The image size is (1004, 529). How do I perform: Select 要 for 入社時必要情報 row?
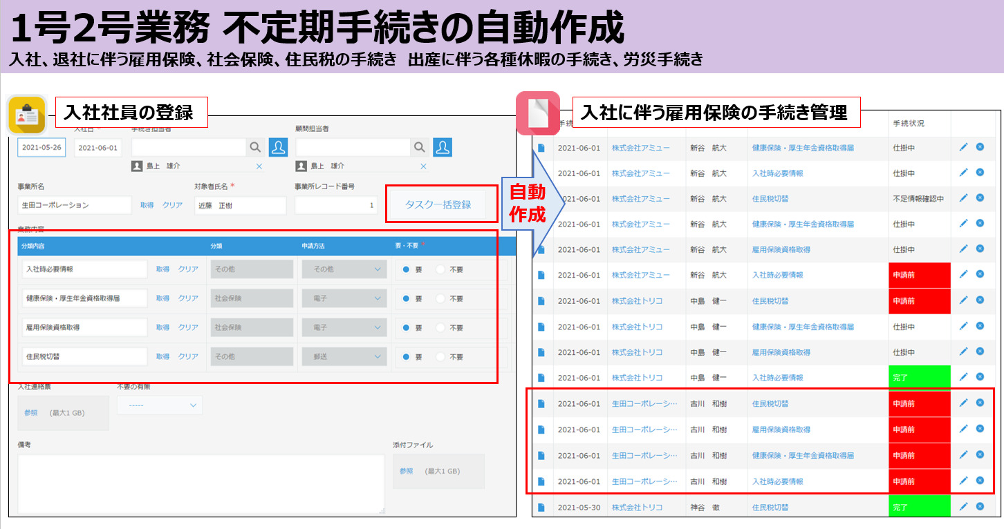click(406, 270)
